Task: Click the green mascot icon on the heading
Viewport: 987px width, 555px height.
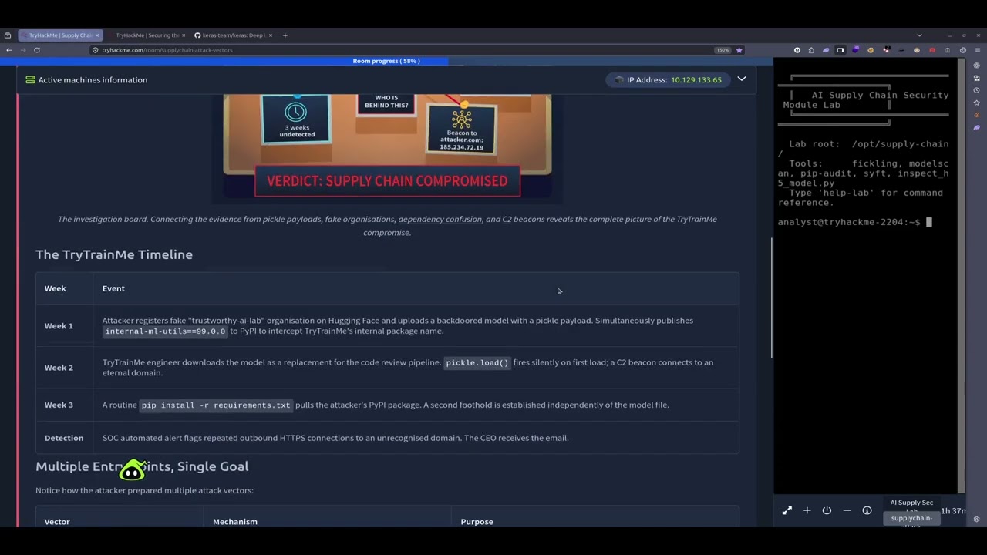Action: click(x=132, y=469)
